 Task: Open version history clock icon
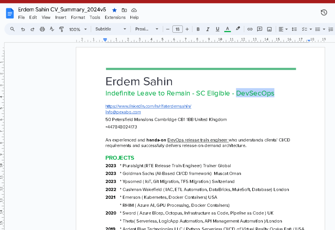click(324, 13)
